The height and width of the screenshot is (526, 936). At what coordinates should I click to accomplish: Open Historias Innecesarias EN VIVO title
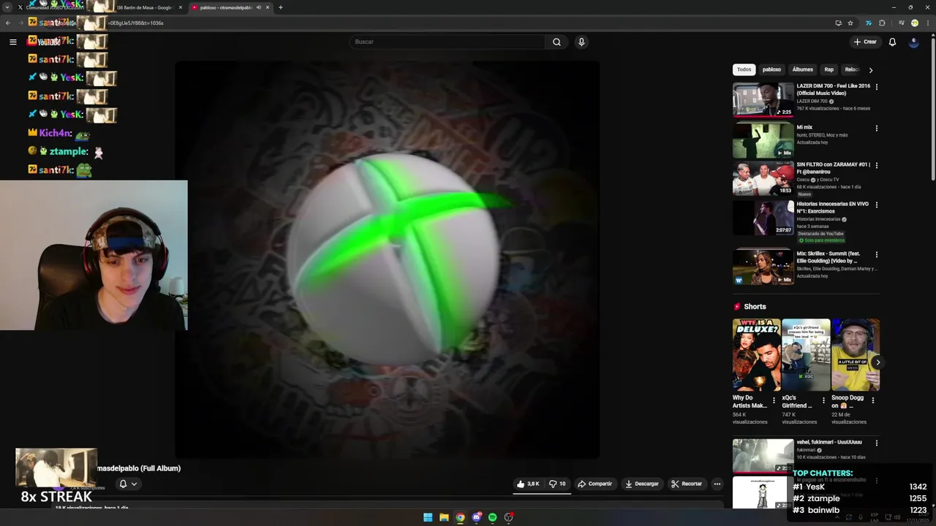[x=832, y=207]
